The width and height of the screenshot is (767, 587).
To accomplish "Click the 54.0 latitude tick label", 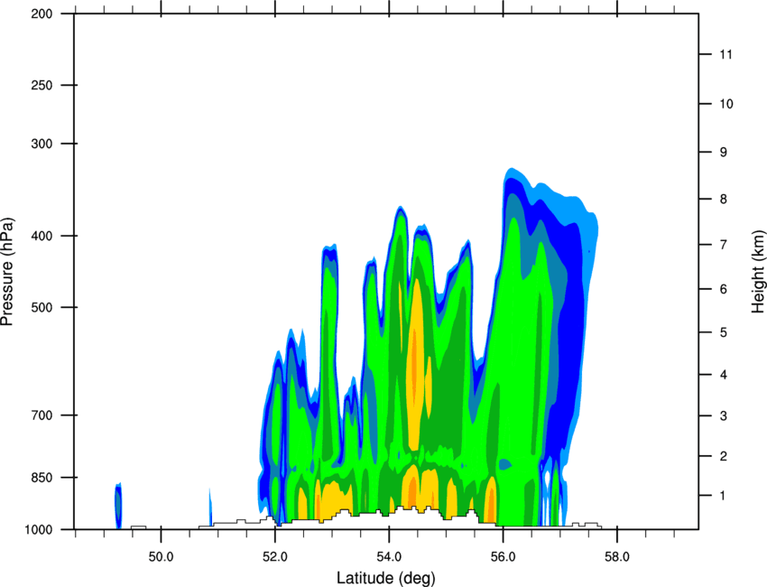I will [x=389, y=557].
